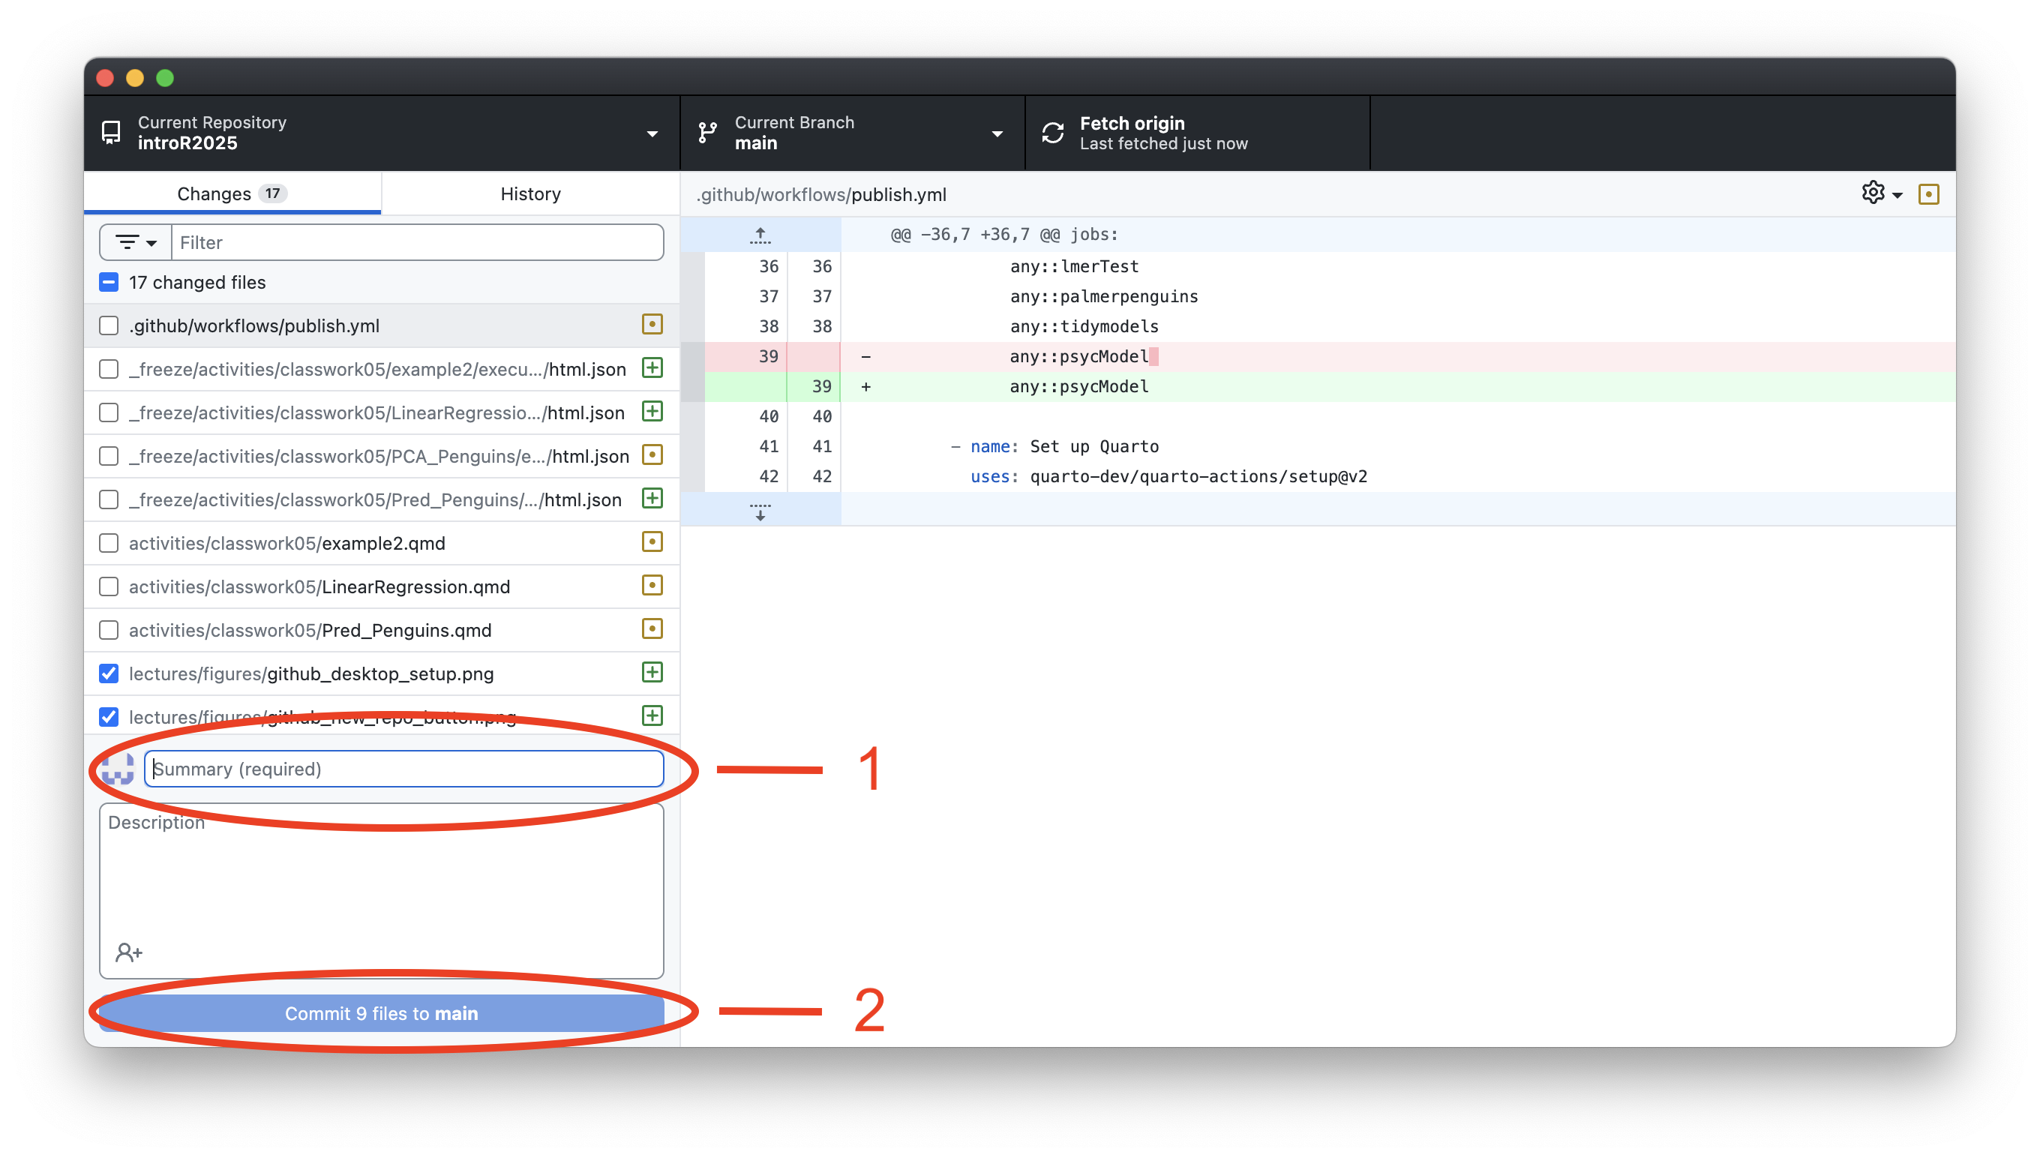
Task: Click expand-down arrow below line 42
Action: (760, 511)
